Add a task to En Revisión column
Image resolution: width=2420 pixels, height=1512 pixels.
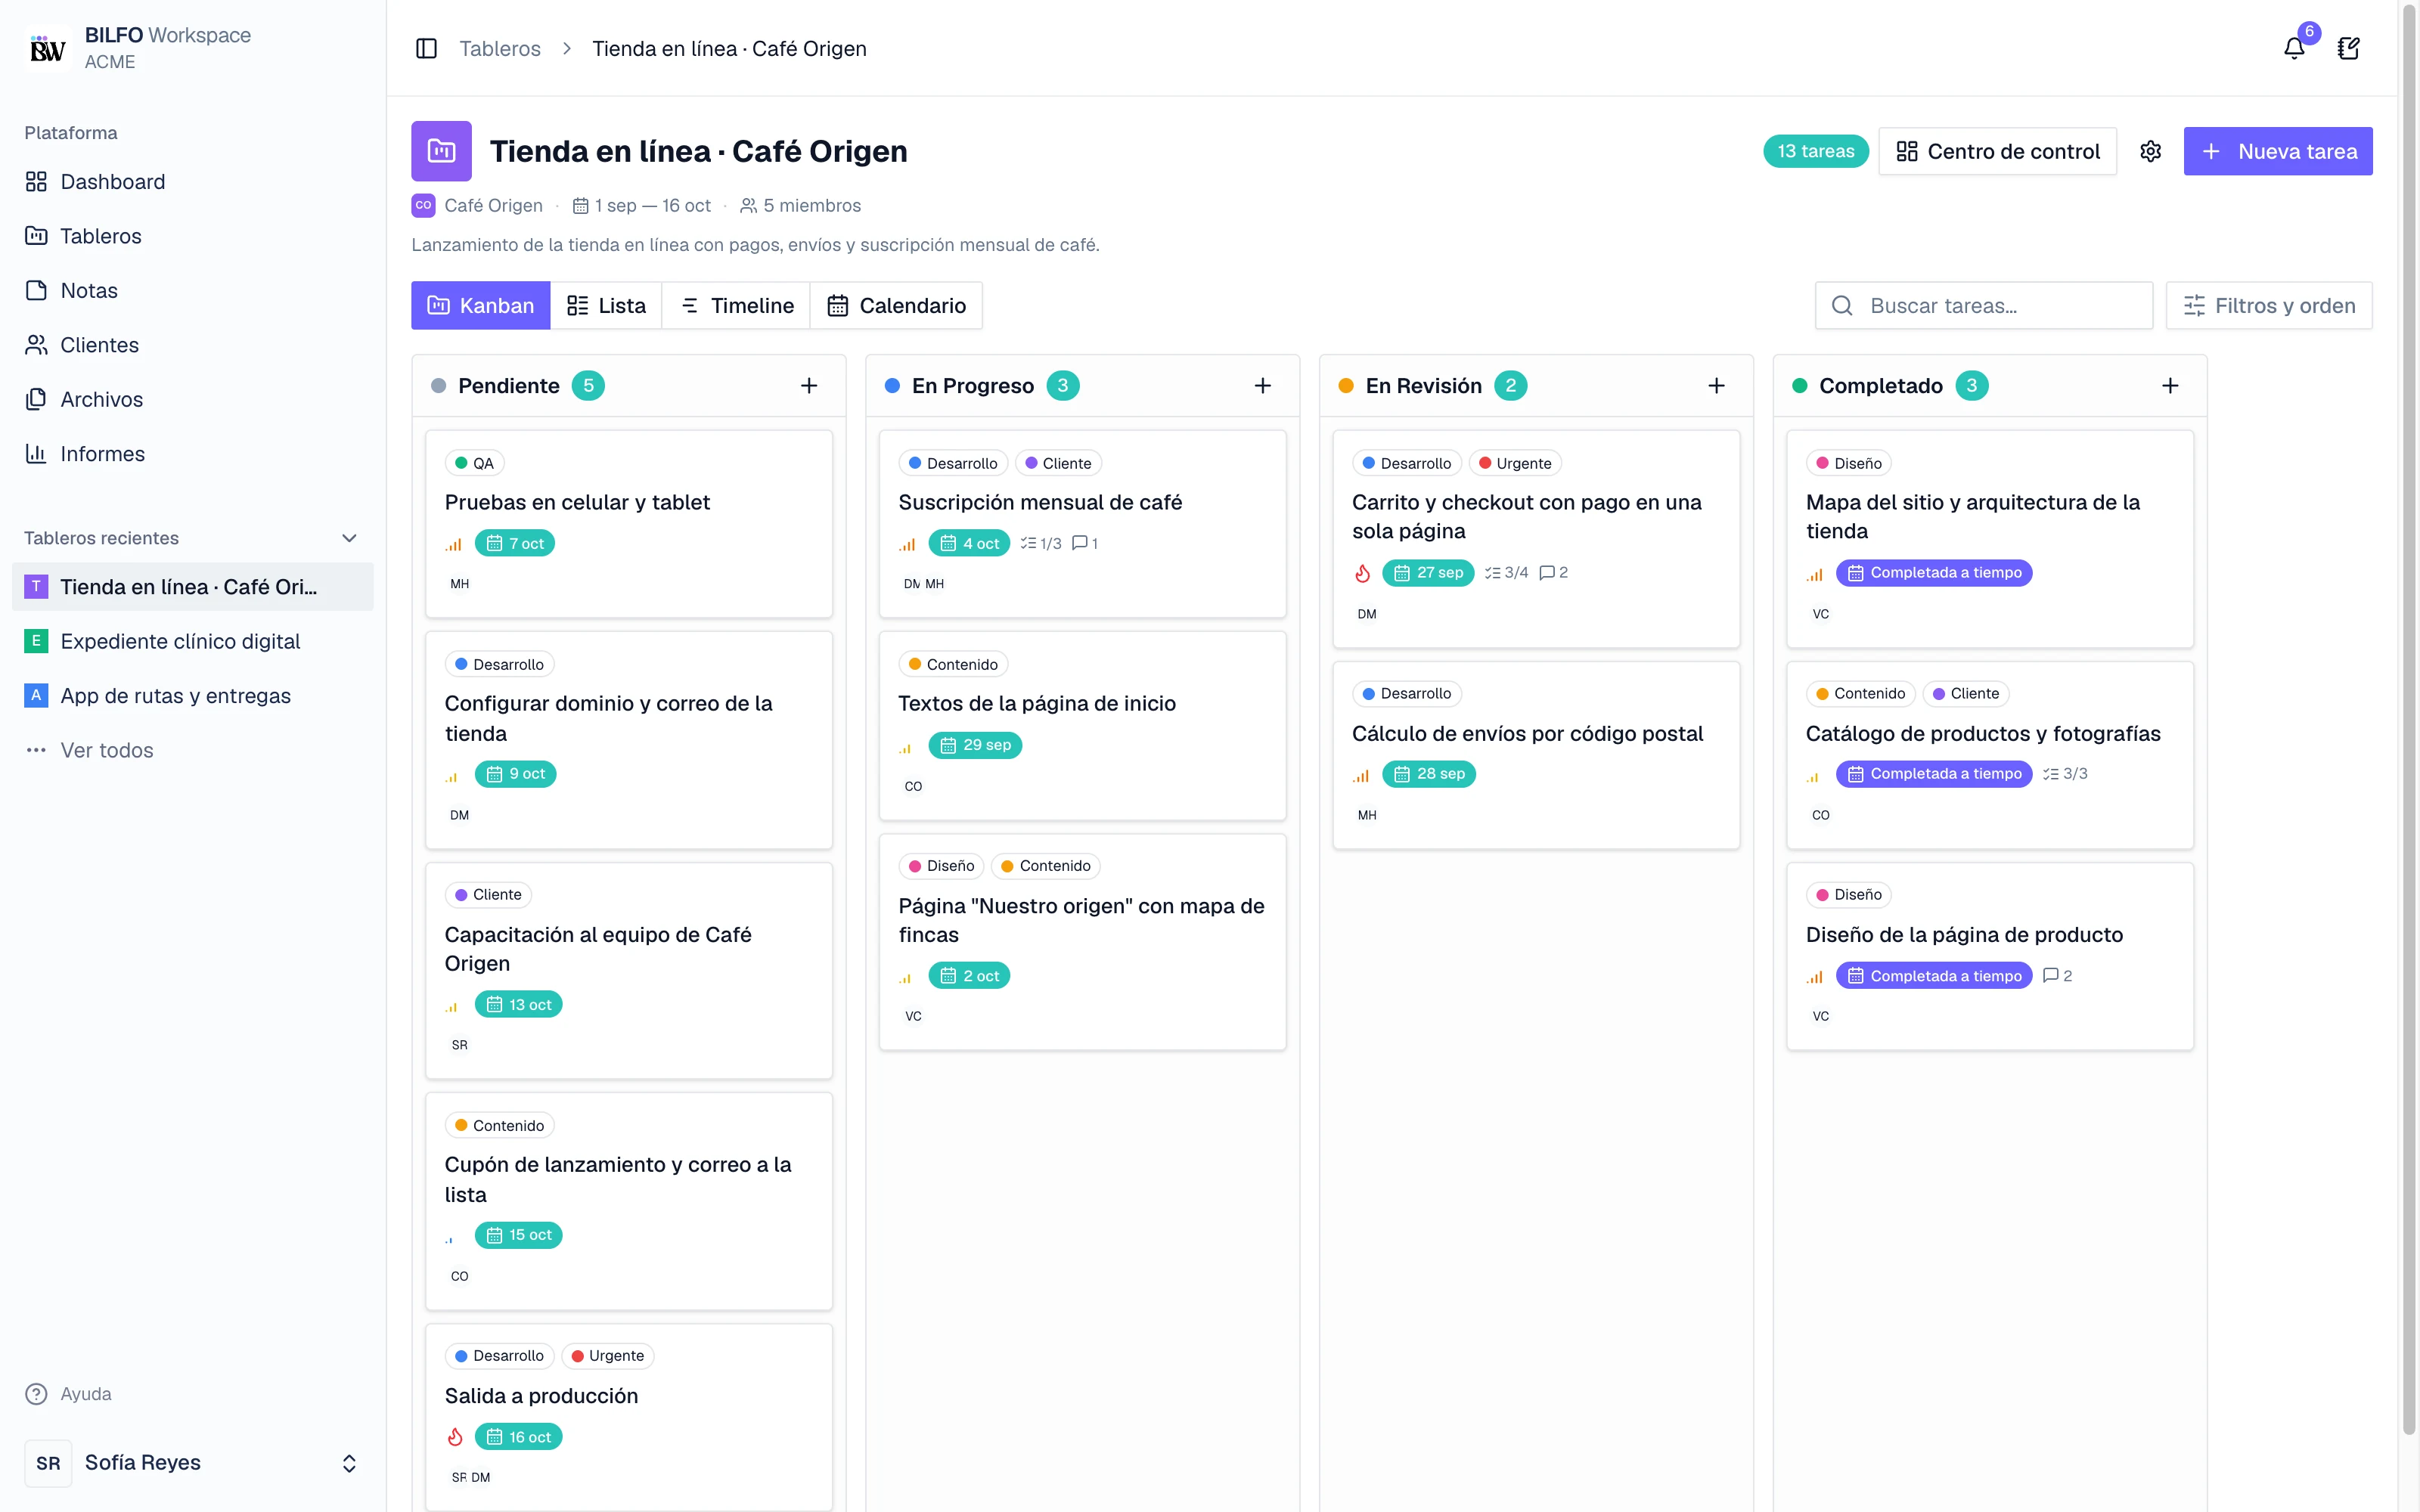[x=1717, y=386]
